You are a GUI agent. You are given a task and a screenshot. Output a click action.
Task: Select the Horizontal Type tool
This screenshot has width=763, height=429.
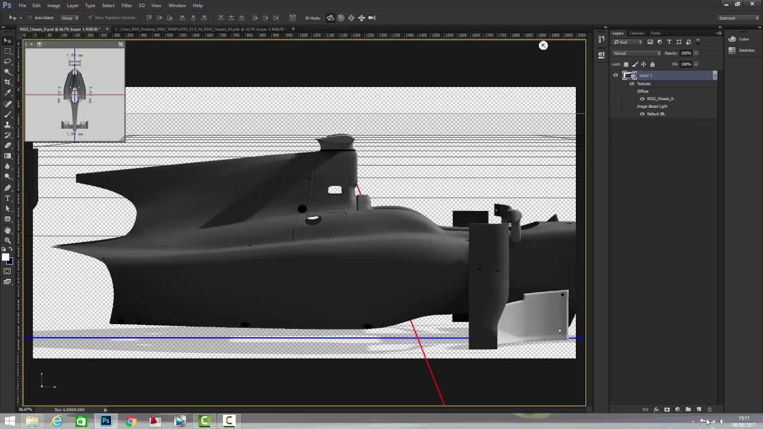coord(8,198)
